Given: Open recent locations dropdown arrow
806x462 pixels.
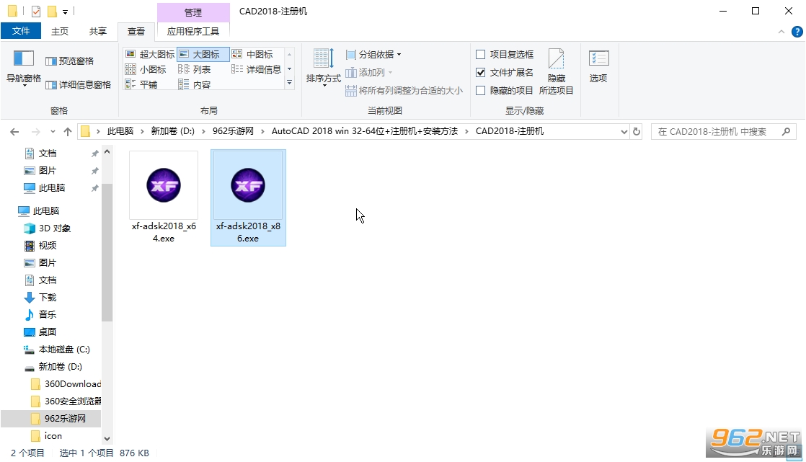Looking at the screenshot, I should pyautogui.click(x=53, y=132).
